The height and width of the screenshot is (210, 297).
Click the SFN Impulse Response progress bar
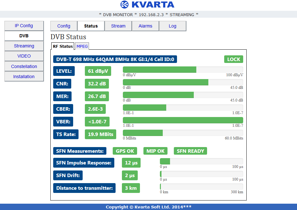tap(201, 161)
